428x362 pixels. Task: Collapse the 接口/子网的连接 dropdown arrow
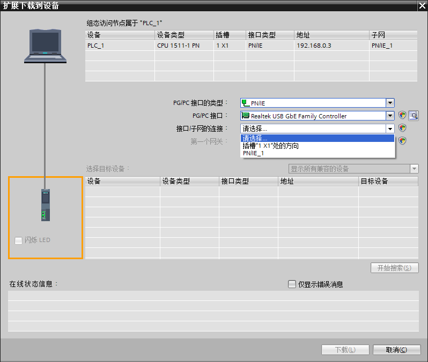[x=390, y=129]
